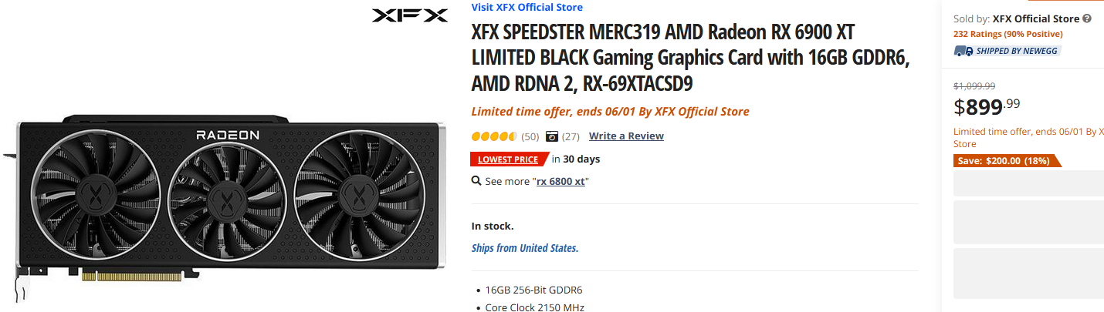Click the (50) review count
This screenshot has width=1104, height=312.
[x=530, y=136]
